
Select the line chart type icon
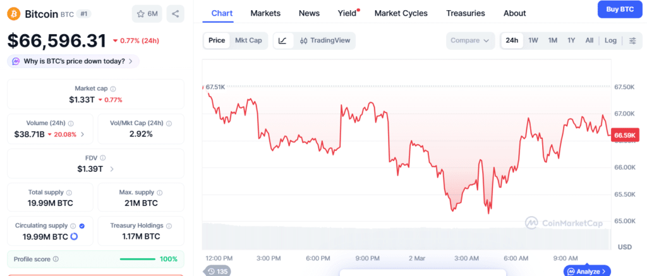pos(282,40)
